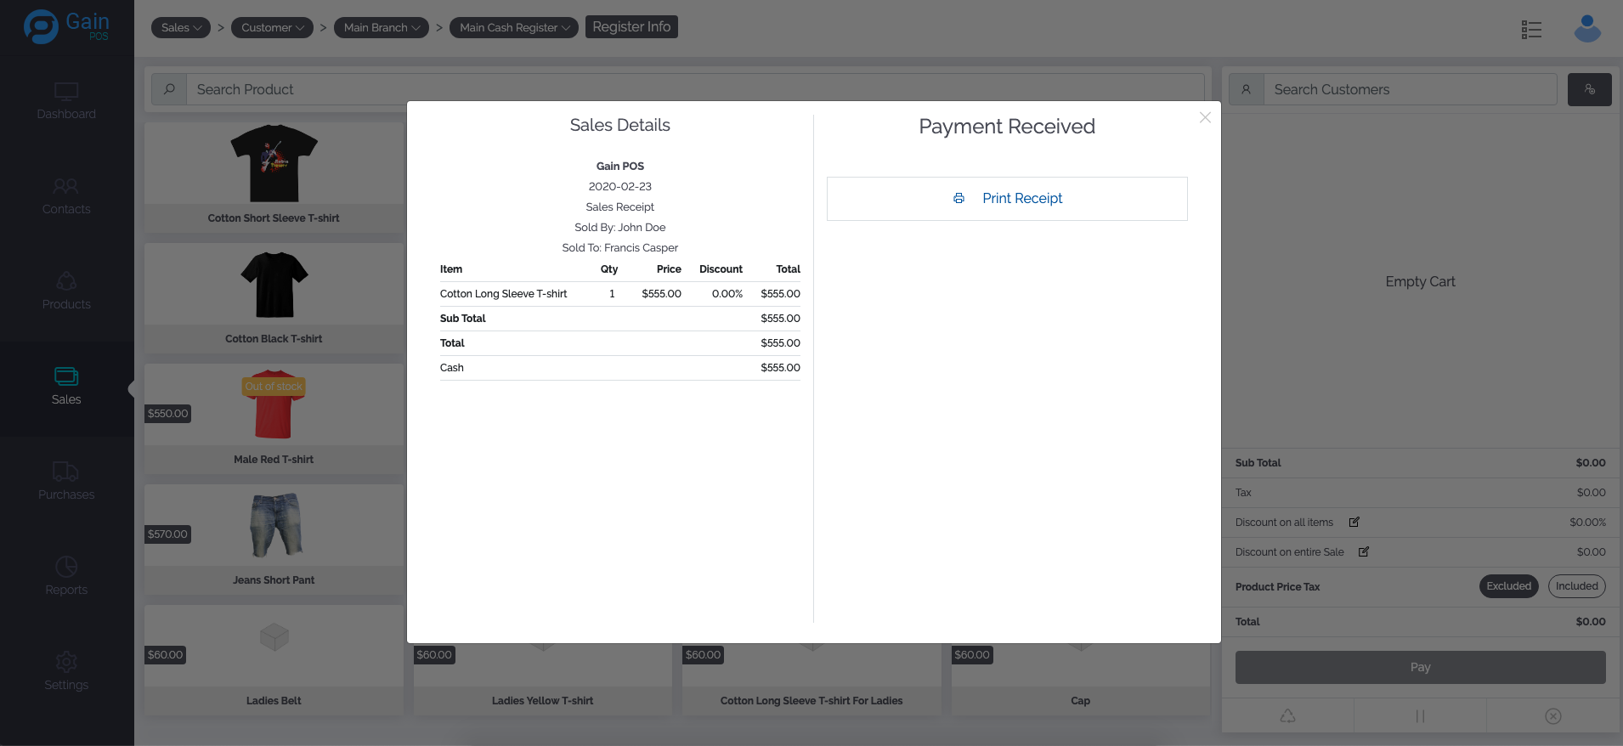Open the user profile avatar icon
1623x746 pixels.
pos(1586,28)
